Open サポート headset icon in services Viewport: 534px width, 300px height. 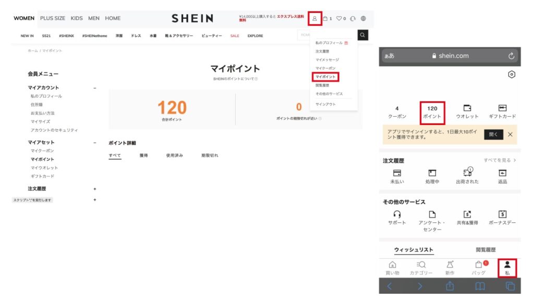tap(397, 214)
